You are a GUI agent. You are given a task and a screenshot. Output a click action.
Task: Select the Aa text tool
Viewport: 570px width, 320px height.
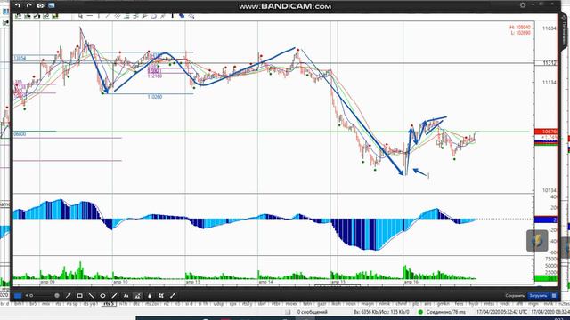point(126,296)
